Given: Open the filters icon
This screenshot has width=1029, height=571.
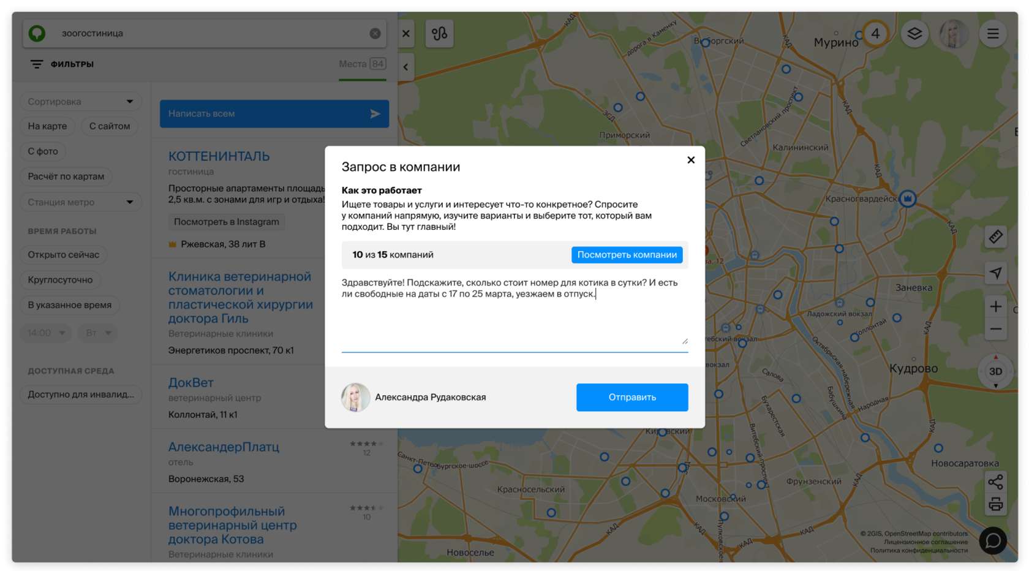Looking at the screenshot, I should [37, 64].
